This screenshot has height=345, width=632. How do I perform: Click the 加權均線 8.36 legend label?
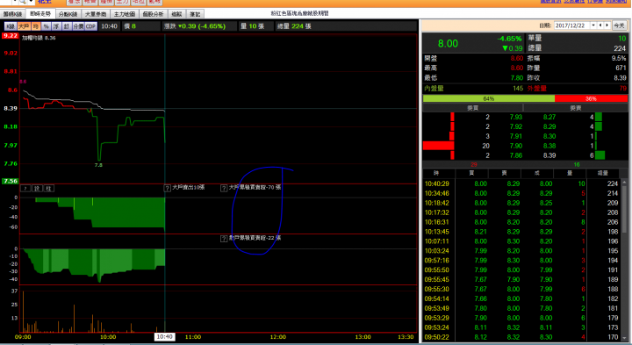[x=39, y=38]
